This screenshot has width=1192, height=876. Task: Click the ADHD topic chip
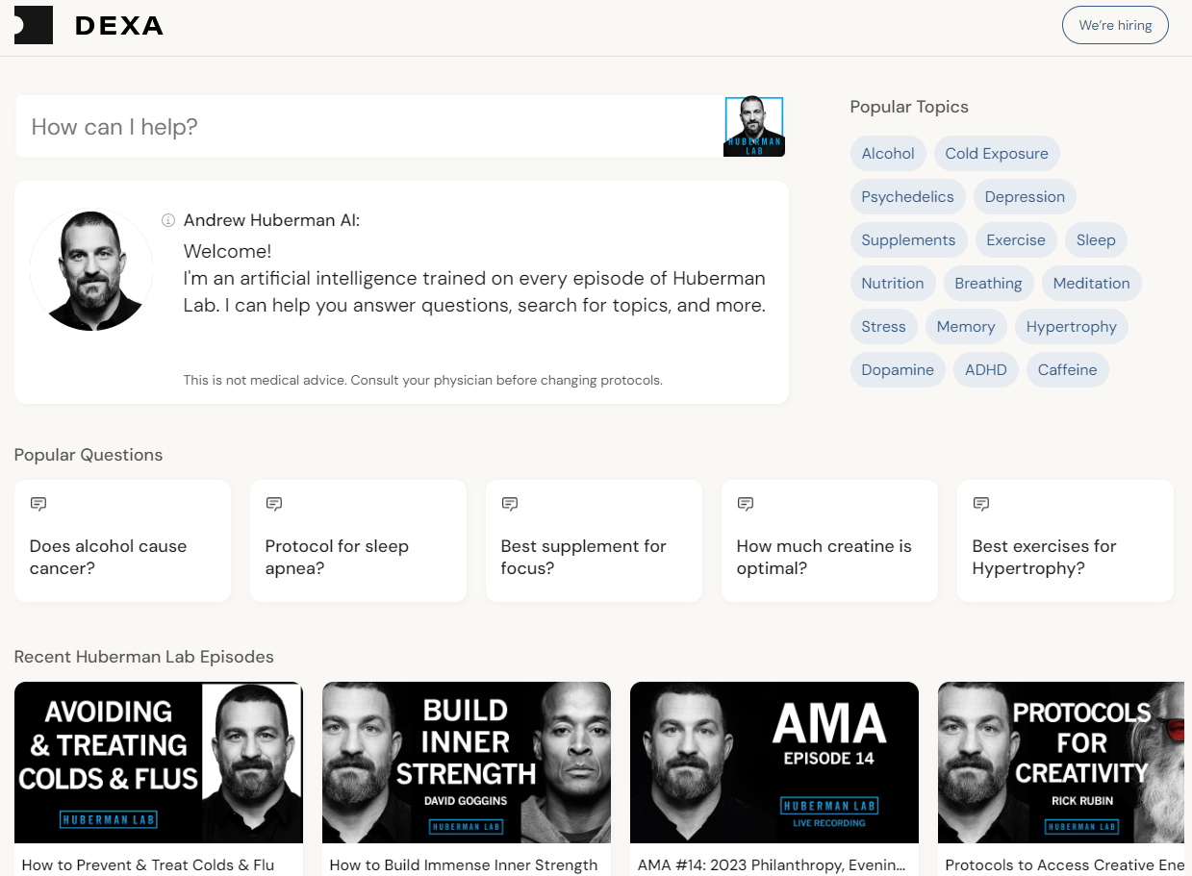(986, 370)
